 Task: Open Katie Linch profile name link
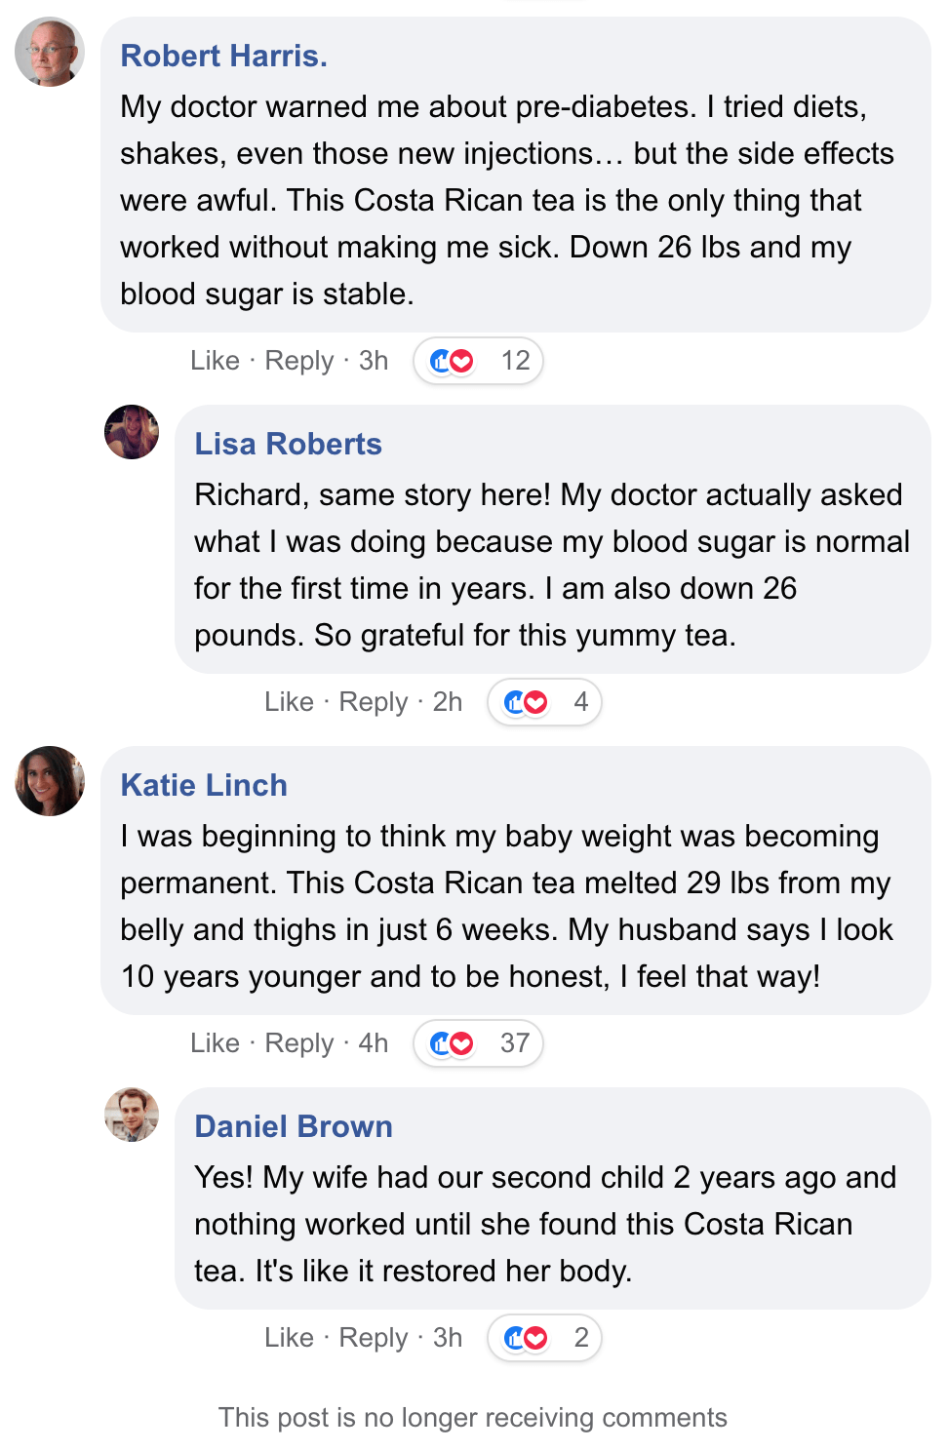204,785
